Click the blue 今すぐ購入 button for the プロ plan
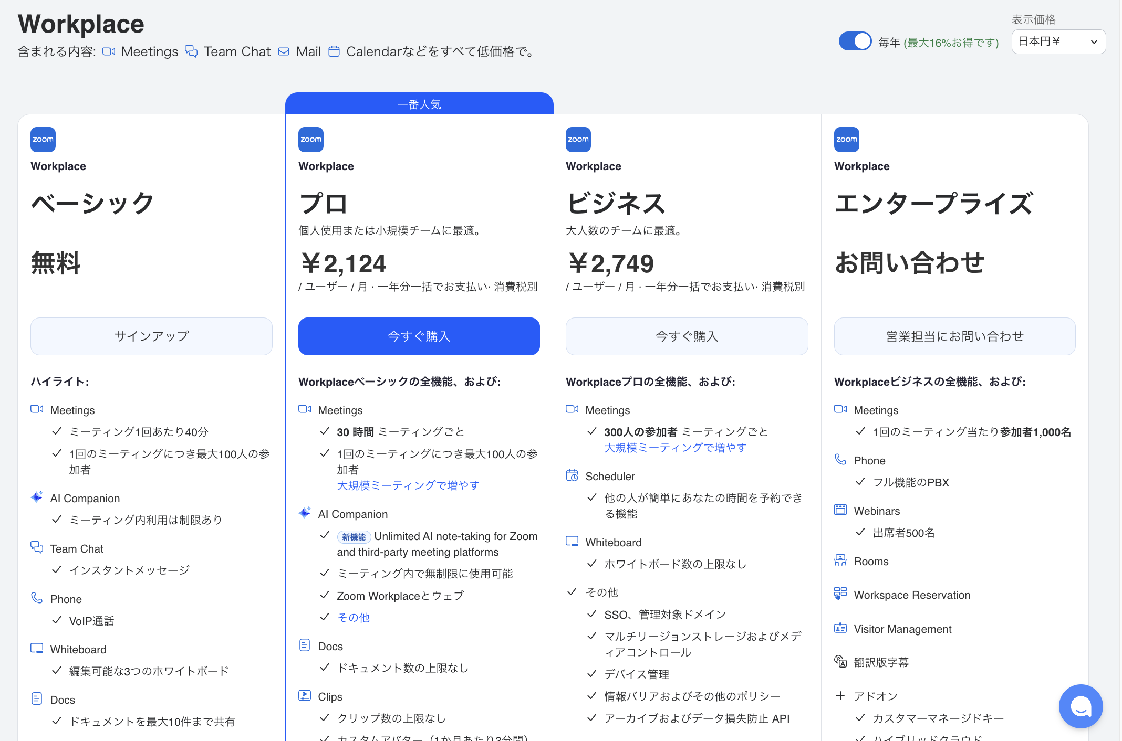1122x741 pixels. point(419,336)
